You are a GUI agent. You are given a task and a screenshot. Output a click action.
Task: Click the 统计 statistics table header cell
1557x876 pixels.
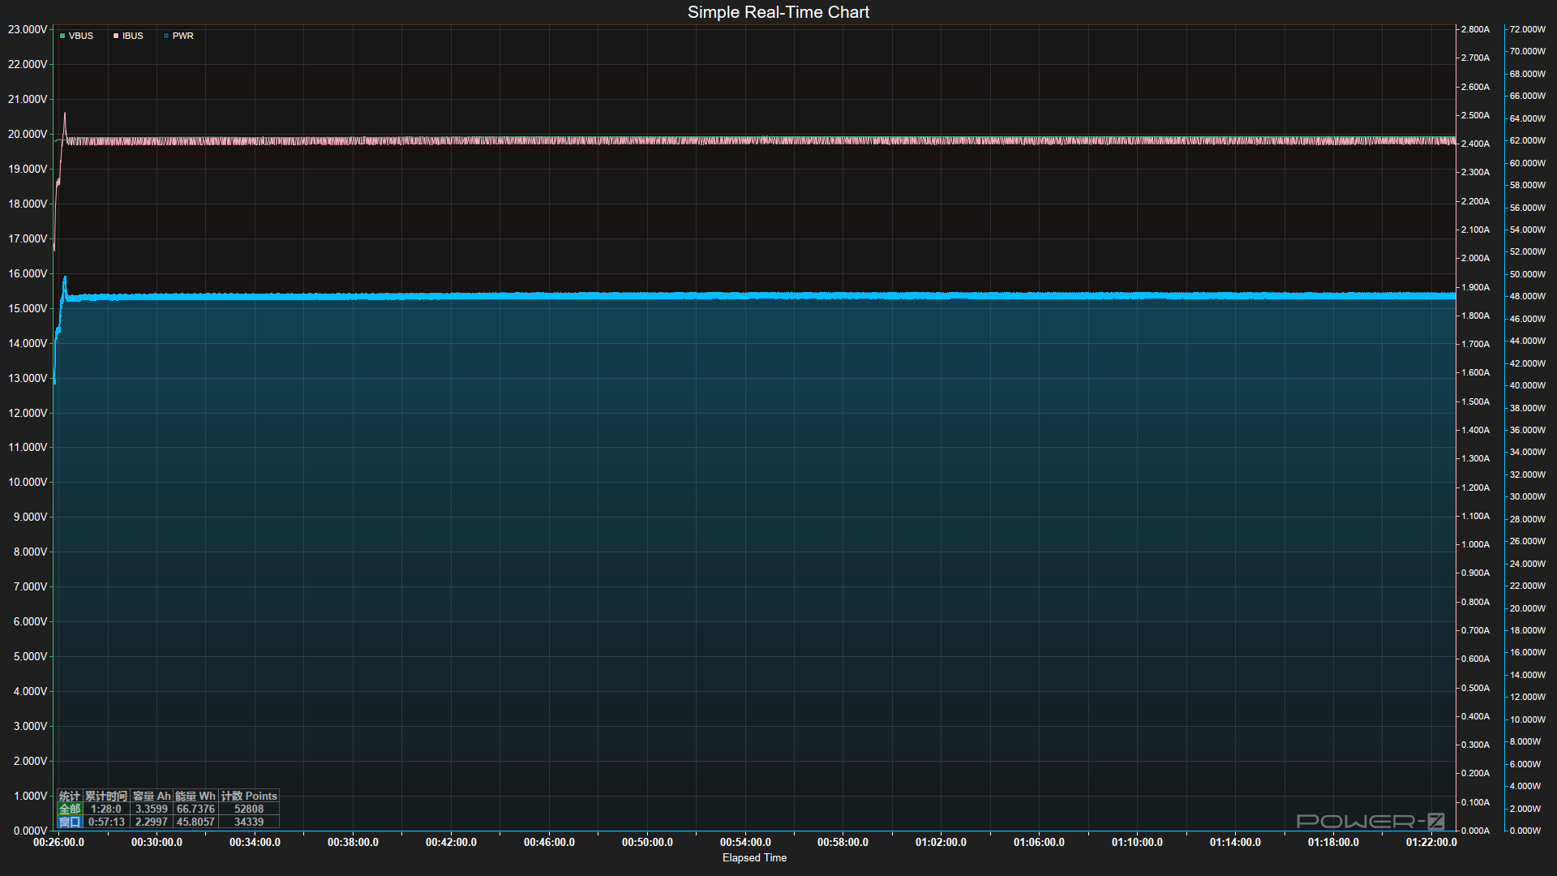coord(70,796)
